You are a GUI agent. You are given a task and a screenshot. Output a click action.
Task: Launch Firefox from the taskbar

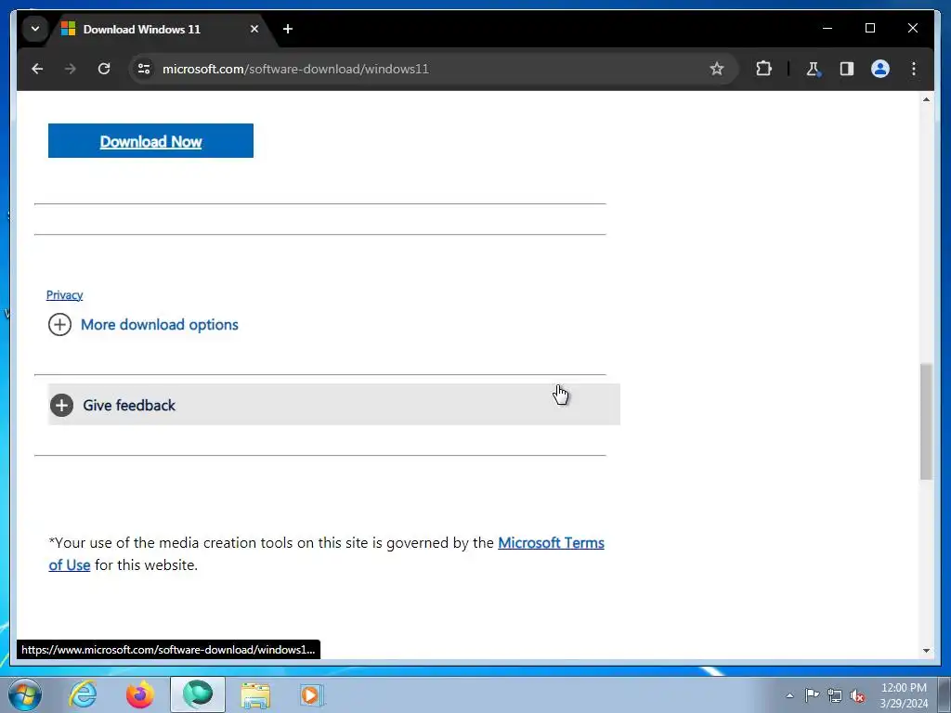[x=140, y=694]
